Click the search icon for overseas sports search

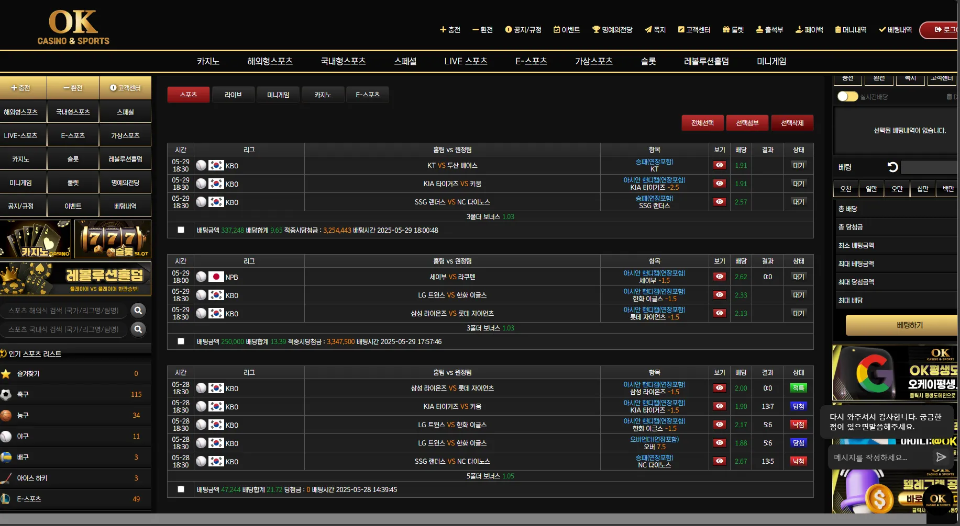tap(138, 311)
